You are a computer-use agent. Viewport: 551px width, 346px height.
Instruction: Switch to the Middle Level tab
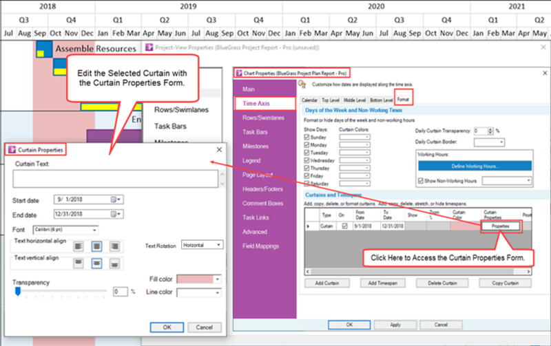pyautogui.click(x=354, y=100)
